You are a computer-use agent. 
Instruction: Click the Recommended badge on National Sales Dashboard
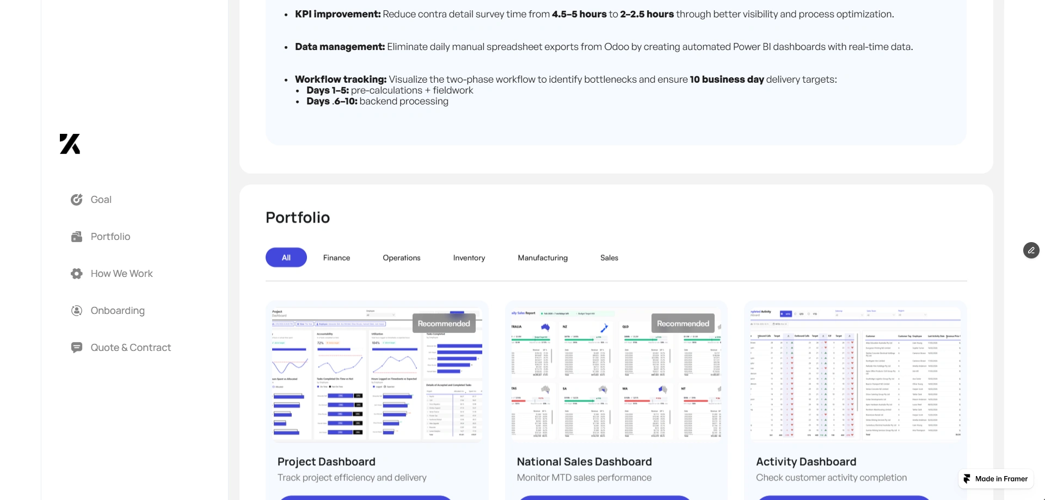(683, 323)
